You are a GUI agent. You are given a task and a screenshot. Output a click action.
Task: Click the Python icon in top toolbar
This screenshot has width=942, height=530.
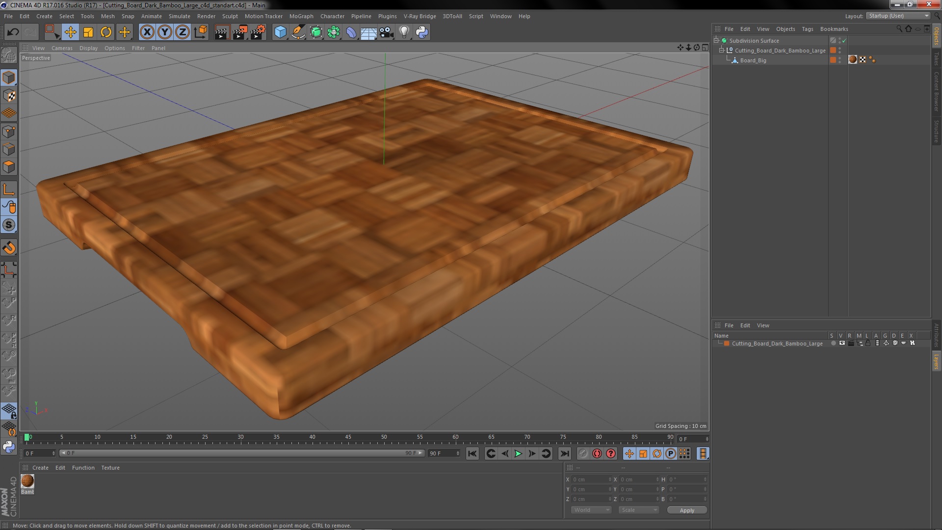[x=422, y=32]
